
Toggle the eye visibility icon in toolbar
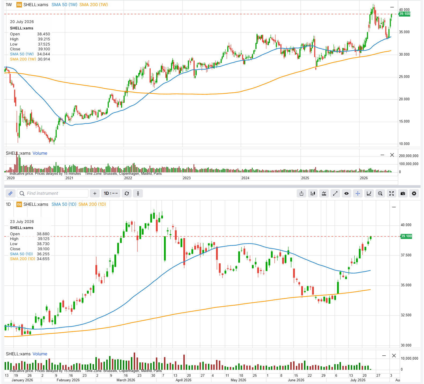tap(347, 193)
